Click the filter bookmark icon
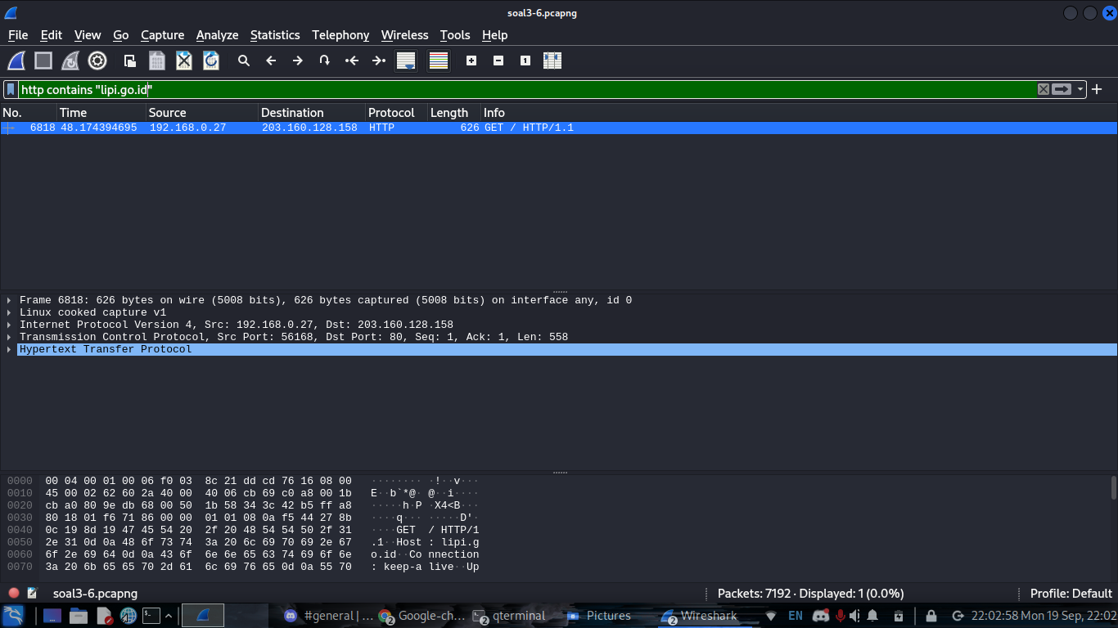 tap(10, 89)
